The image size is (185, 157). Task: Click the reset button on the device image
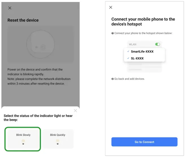(43, 47)
